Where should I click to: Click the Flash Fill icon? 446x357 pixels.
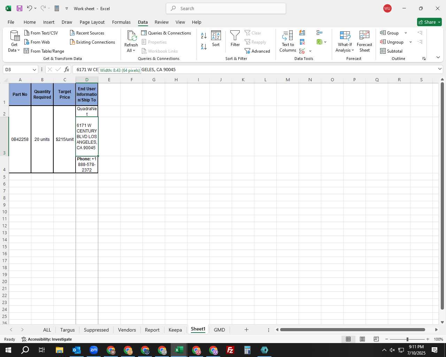pos(302,33)
